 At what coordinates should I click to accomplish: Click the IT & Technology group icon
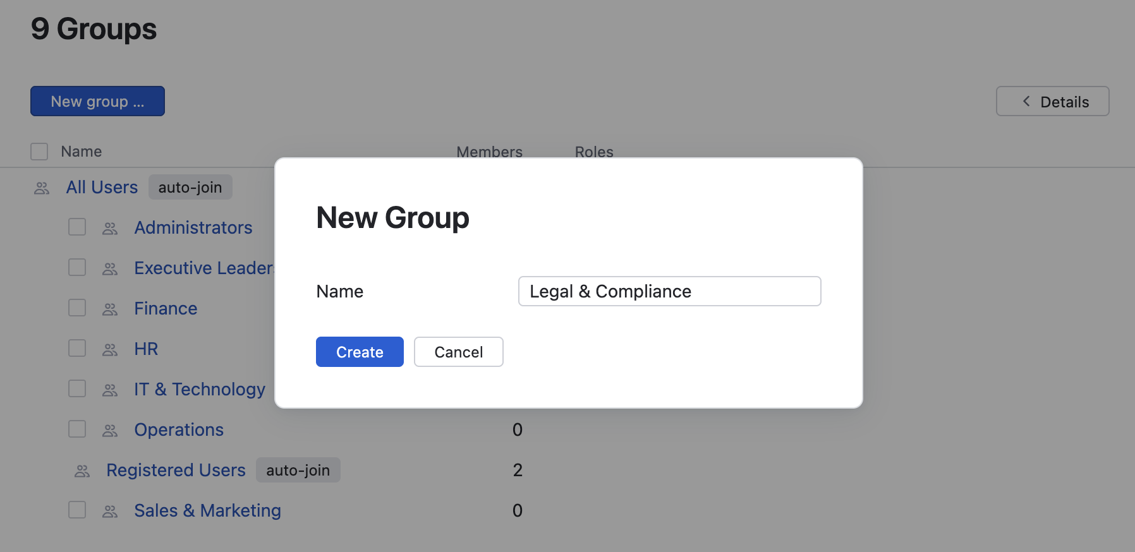tap(110, 390)
